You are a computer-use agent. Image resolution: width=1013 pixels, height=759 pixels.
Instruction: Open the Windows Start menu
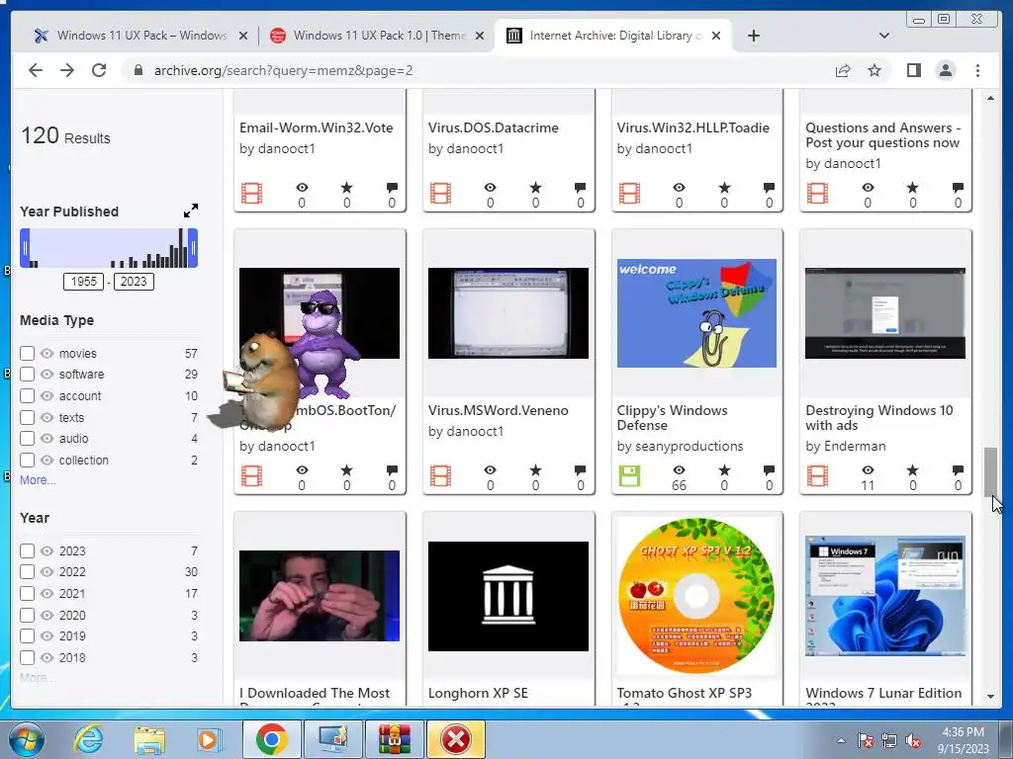pos(26,739)
